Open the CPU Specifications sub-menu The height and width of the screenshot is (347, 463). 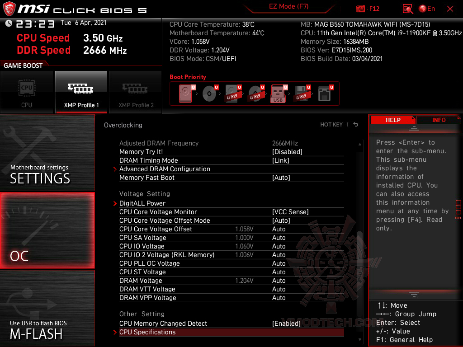point(231,332)
